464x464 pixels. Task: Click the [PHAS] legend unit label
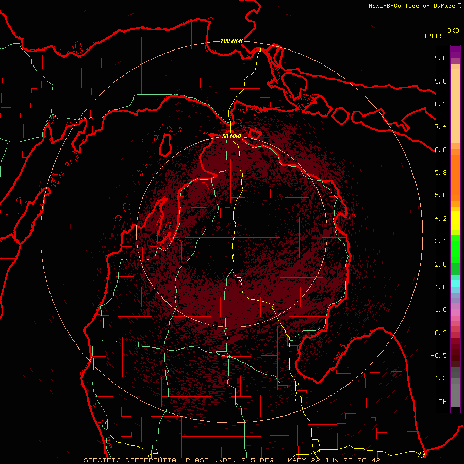pyautogui.click(x=436, y=36)
